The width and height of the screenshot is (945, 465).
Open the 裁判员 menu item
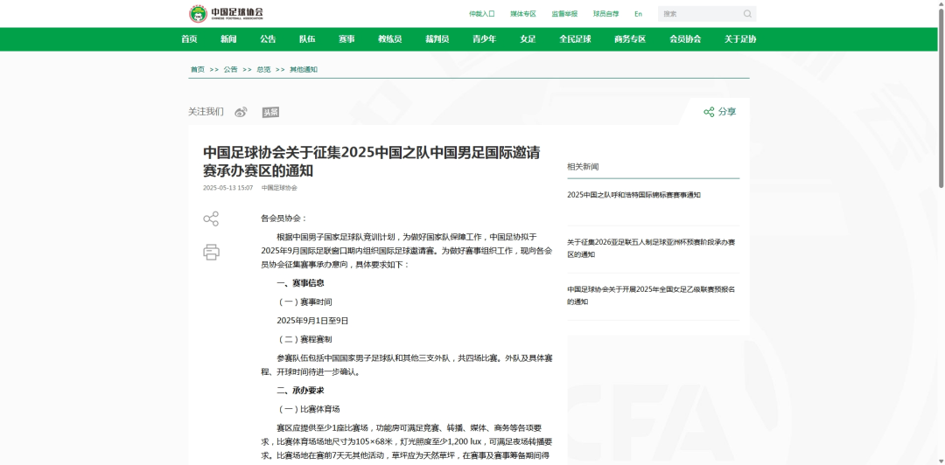coord(437,39)
